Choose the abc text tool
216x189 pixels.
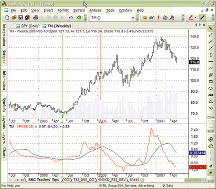point(210,95)
